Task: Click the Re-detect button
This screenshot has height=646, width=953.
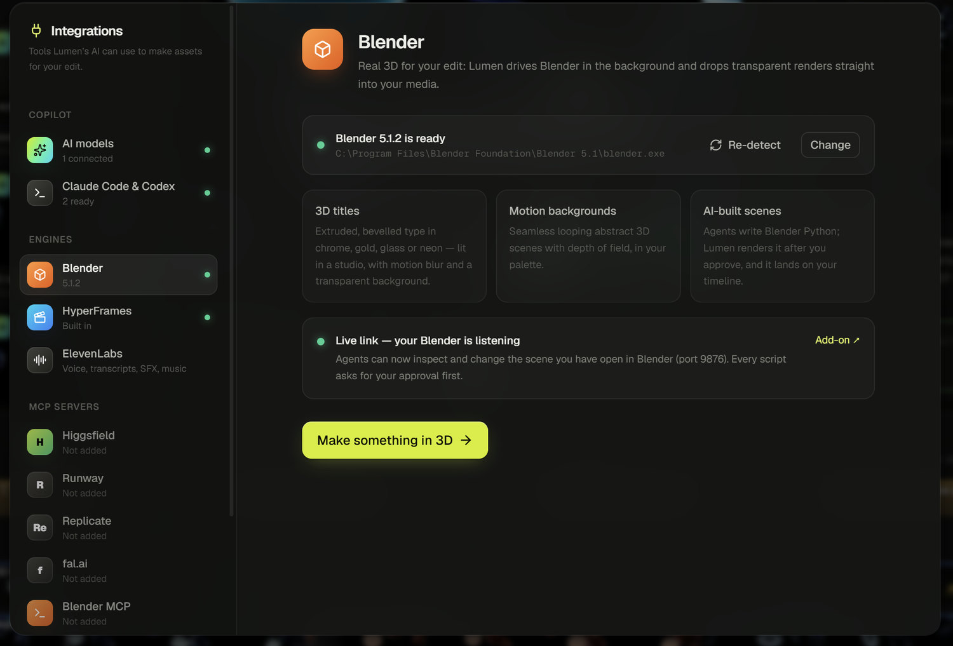Action: [745, 145]
